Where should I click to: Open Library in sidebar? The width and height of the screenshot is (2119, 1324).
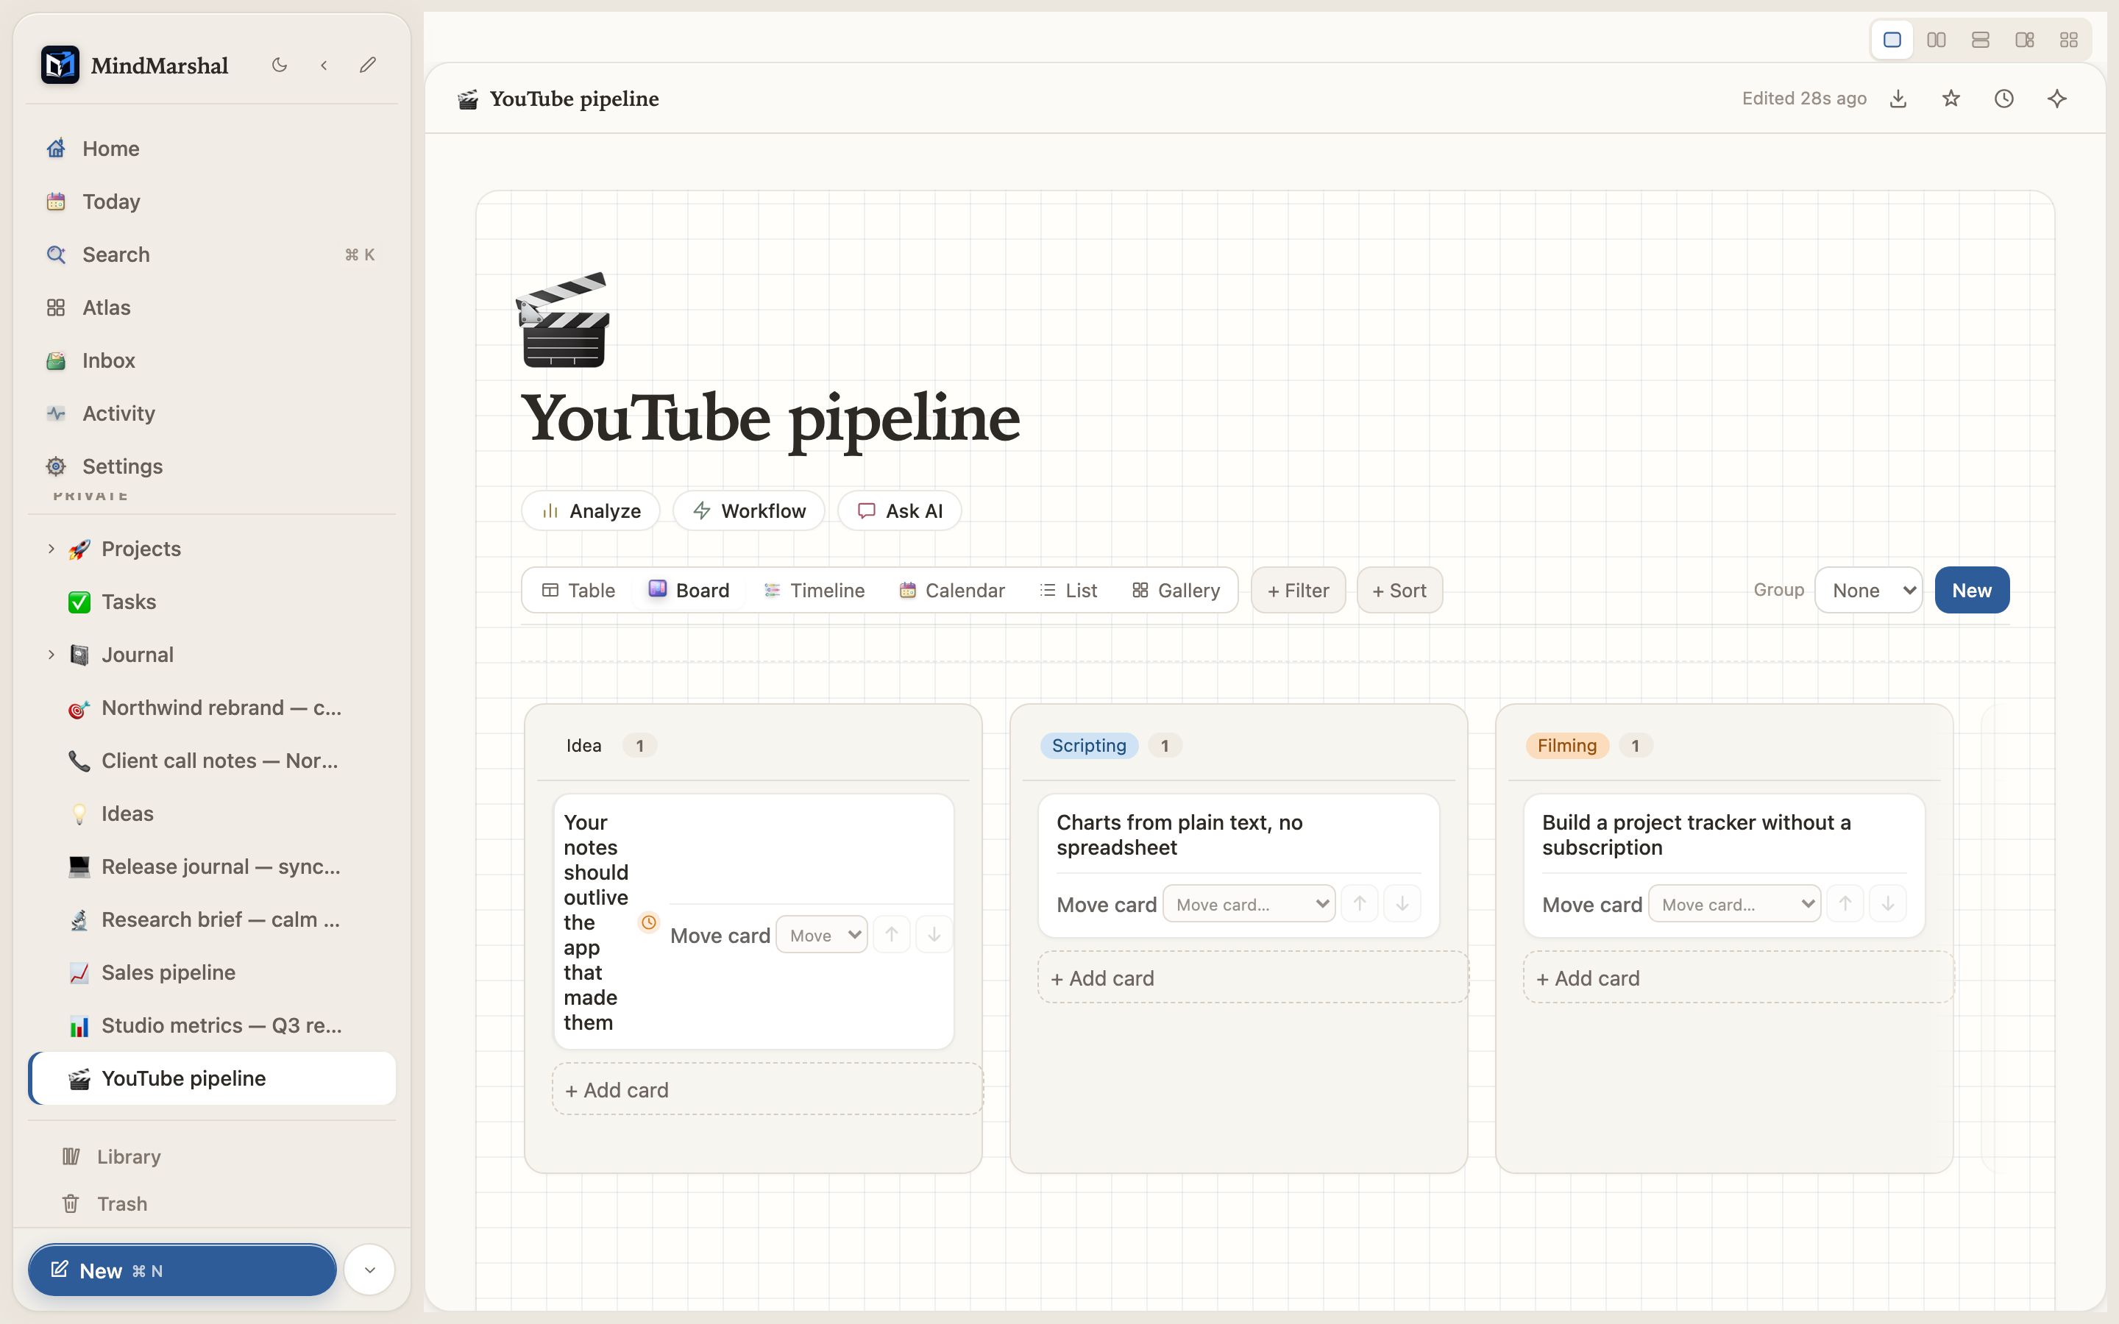coord(212,1157)
